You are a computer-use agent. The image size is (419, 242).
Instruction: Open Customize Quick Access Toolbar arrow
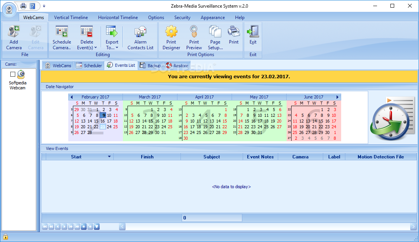(44, 6)
